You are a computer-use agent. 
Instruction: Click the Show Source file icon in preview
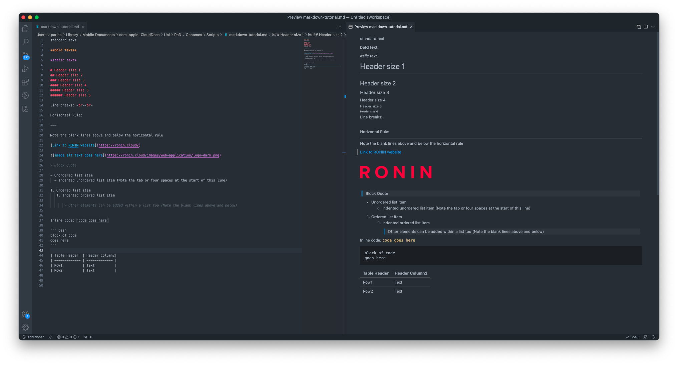(x=639, y=27)
